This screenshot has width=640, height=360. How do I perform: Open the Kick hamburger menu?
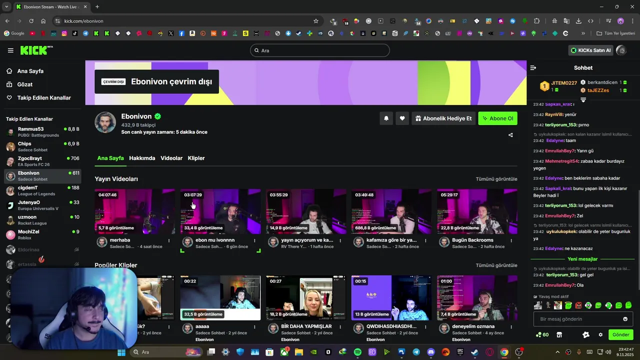pyautogui.click(x=10, y=50)
